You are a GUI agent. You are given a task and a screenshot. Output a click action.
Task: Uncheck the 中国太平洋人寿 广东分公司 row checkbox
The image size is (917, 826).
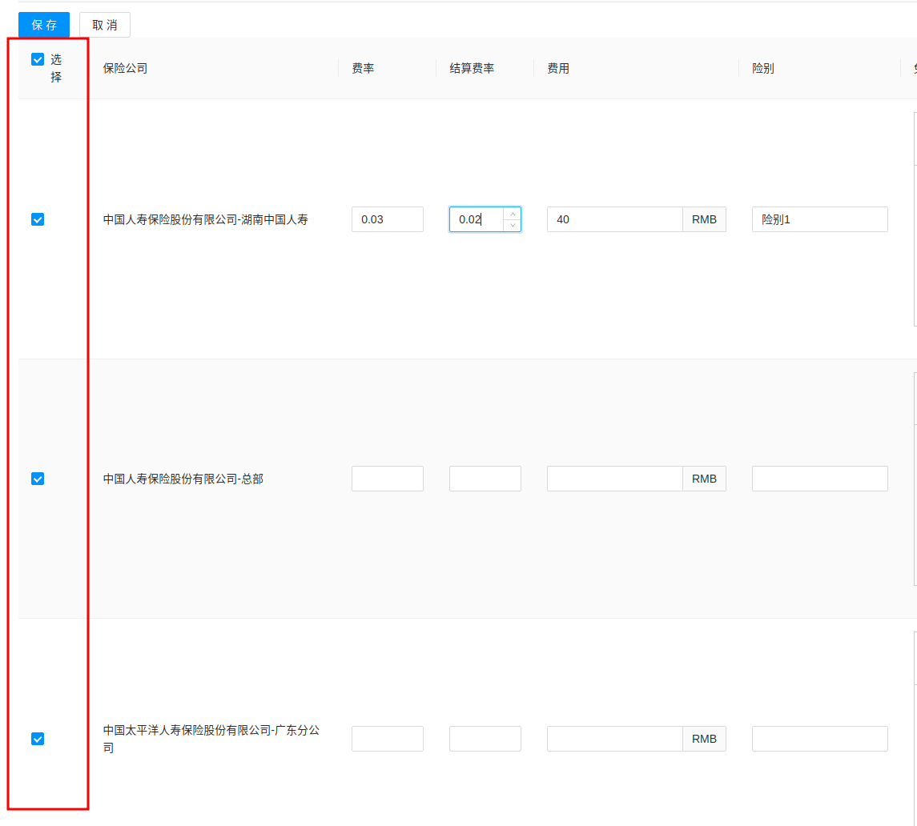coord(38,739)
